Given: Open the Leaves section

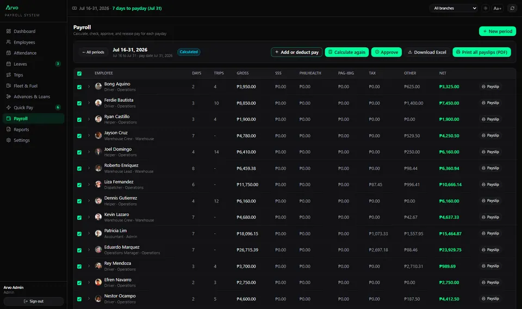Looking at the screenshot, I should tap(33, 64).
